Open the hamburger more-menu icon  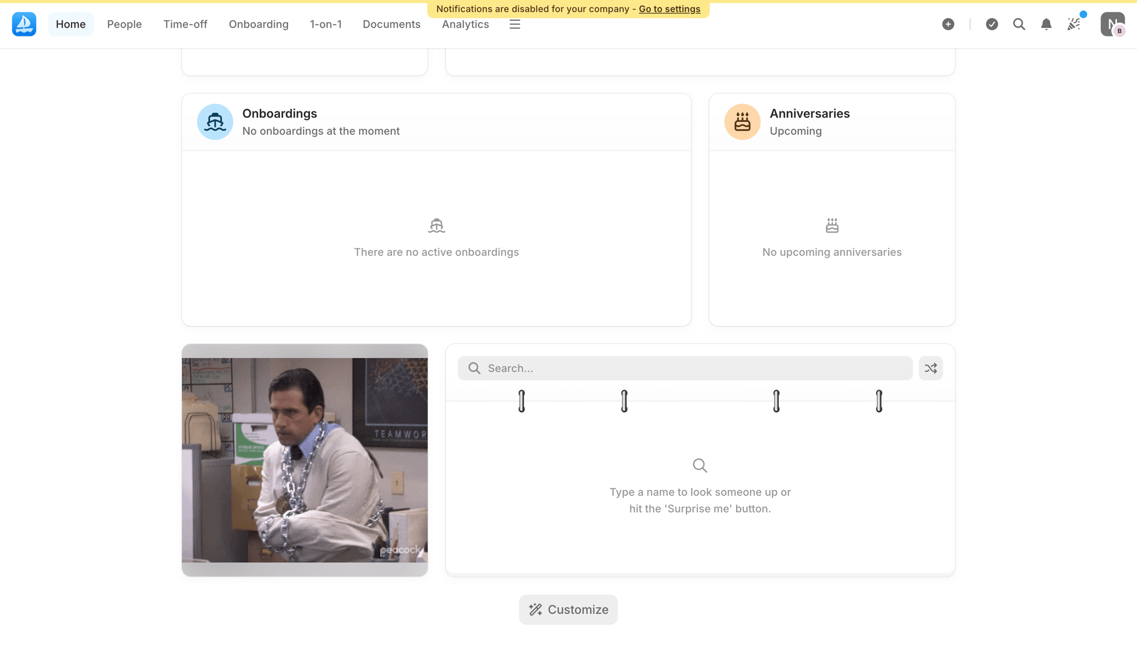pos(514,24)
